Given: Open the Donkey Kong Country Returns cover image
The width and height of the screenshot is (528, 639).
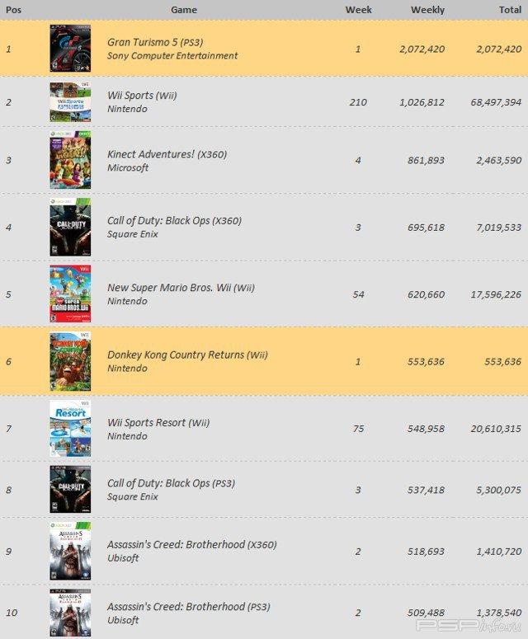Looking at the screenshot, I should point(70,360).
